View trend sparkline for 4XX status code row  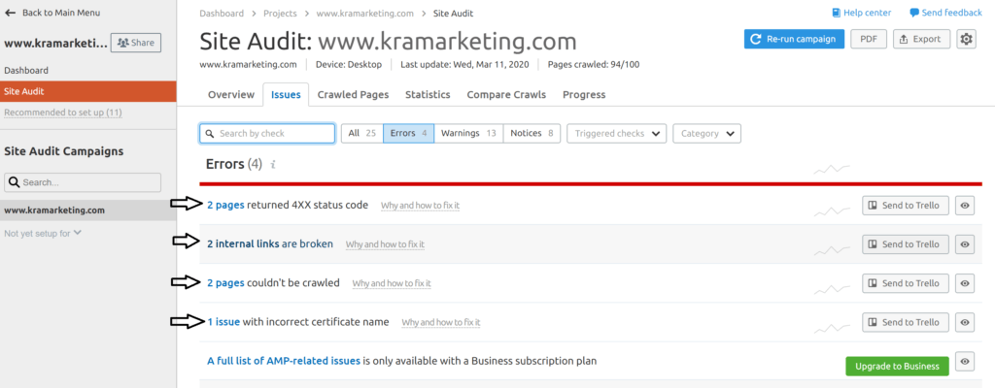(832, 211)
